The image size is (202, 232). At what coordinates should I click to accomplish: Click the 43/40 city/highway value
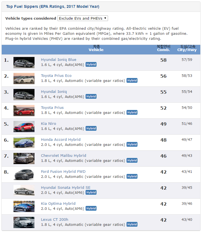(187, 219)
